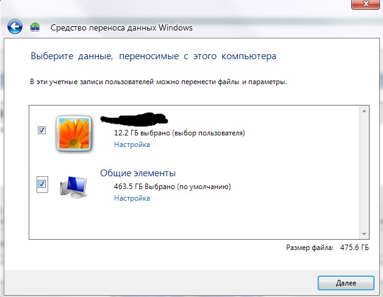Click the list's scroll up arrow
The height and width of the screenshot is (297, 383).
(x=364, y=111)
